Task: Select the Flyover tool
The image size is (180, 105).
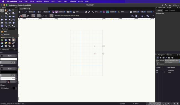Action: (10, 10)
